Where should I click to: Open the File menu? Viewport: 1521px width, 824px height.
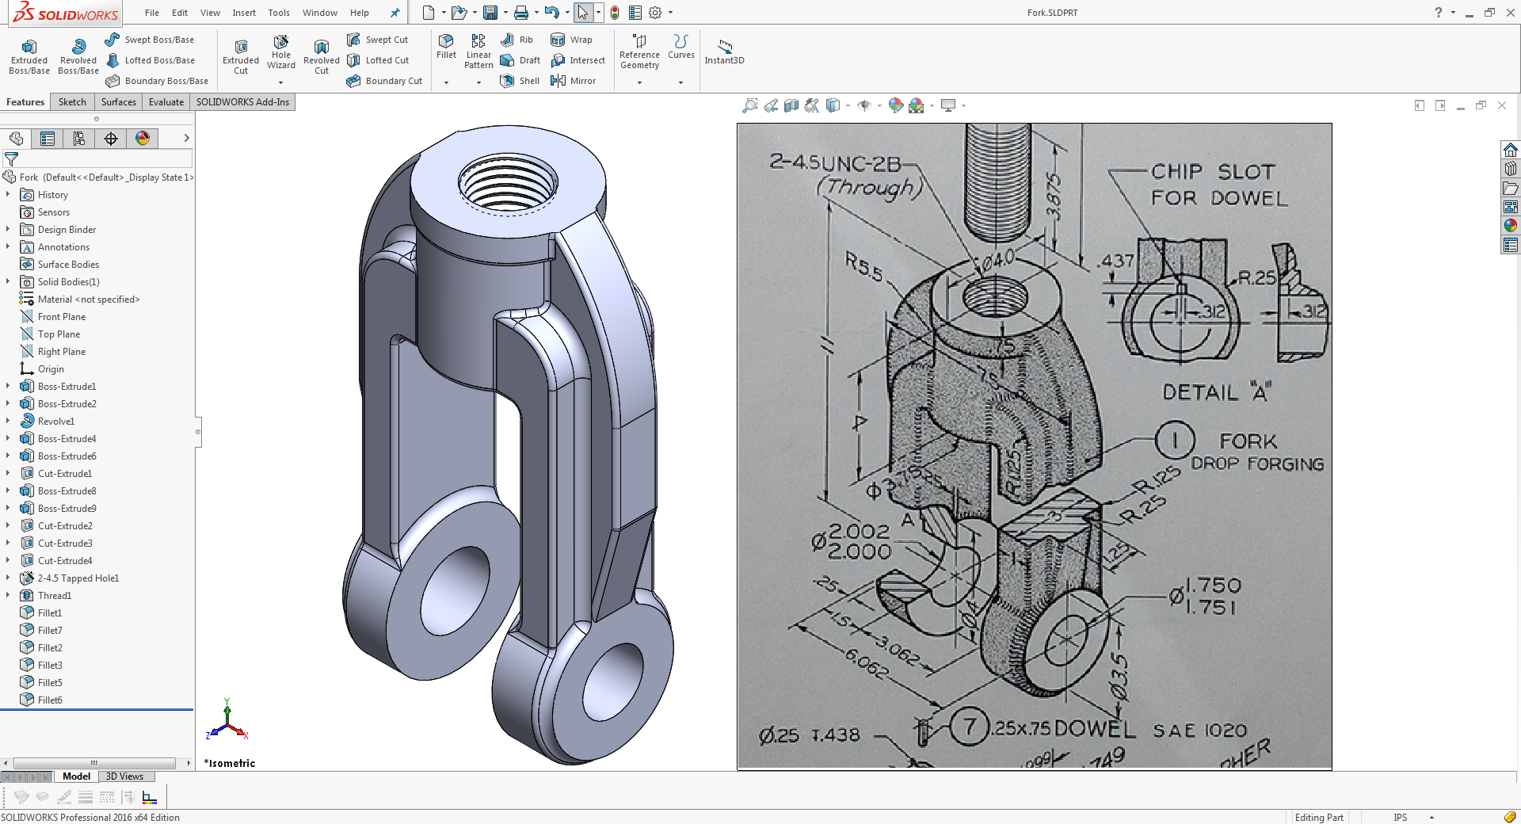(152, 13)
